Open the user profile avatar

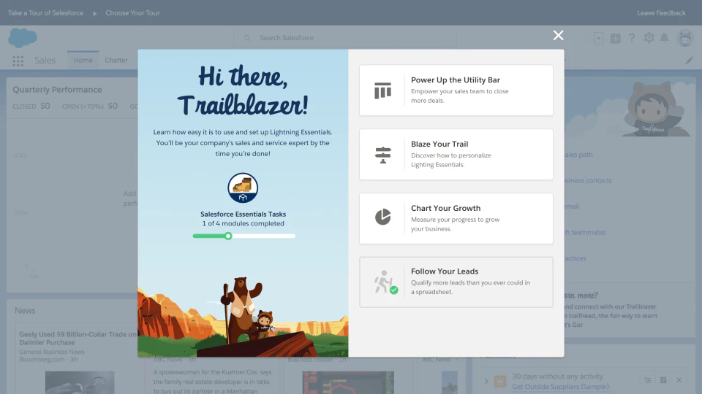click(x=685, y=39)
